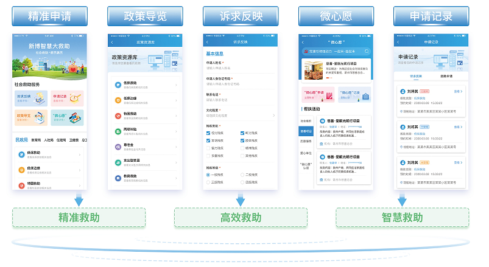Tap blue 低保救助 icon in 政策资源库 list
This screenshot has width=489, height=267.
click(x=118, y=85)
